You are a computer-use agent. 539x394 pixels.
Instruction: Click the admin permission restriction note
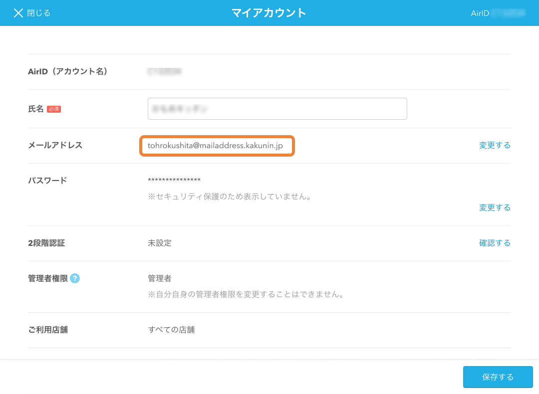click(x=246, y=294)
